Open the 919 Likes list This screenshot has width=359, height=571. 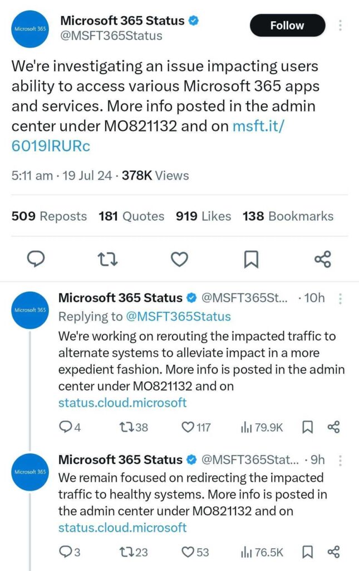[x=203, y=216]
